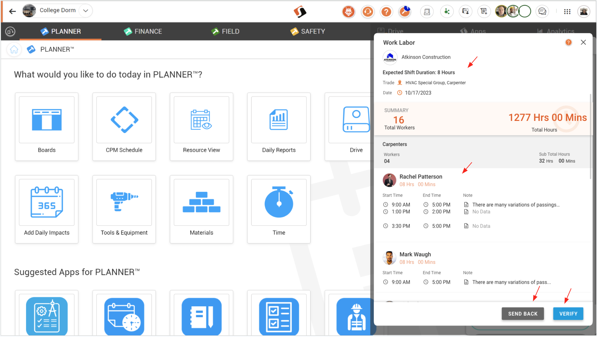Open the document viewer icon in header

(427, 12)
